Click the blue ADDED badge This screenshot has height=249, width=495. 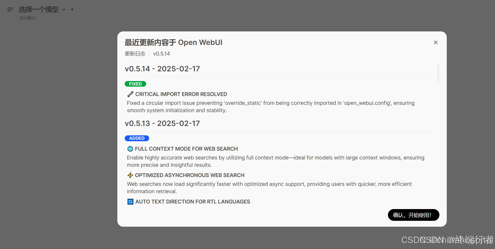(137, 138)
